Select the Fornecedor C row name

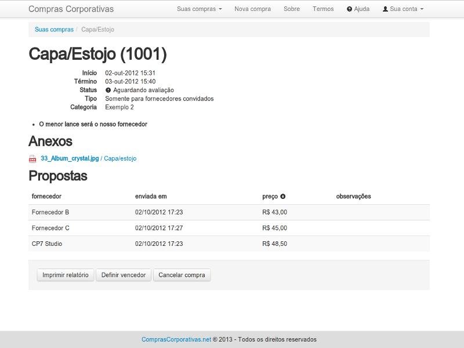50,228
